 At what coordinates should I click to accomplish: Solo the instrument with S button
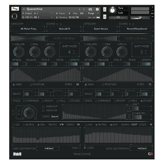pos(105,9)
